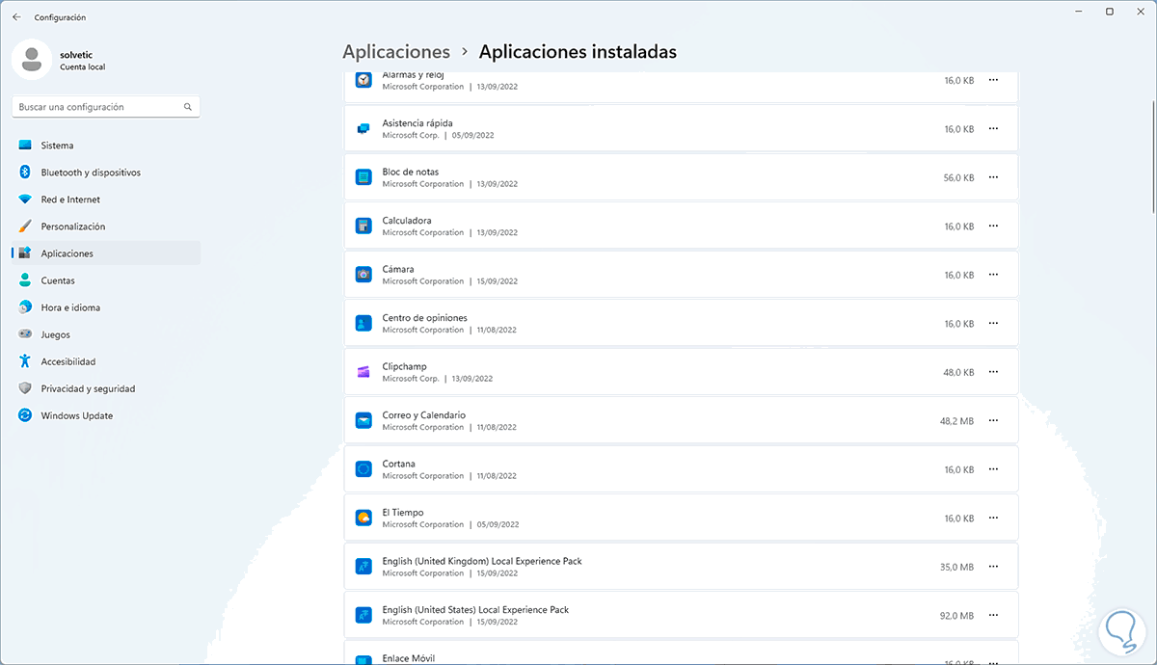Open the three-dot menu for El Tiempo

(x=993, y=518)
